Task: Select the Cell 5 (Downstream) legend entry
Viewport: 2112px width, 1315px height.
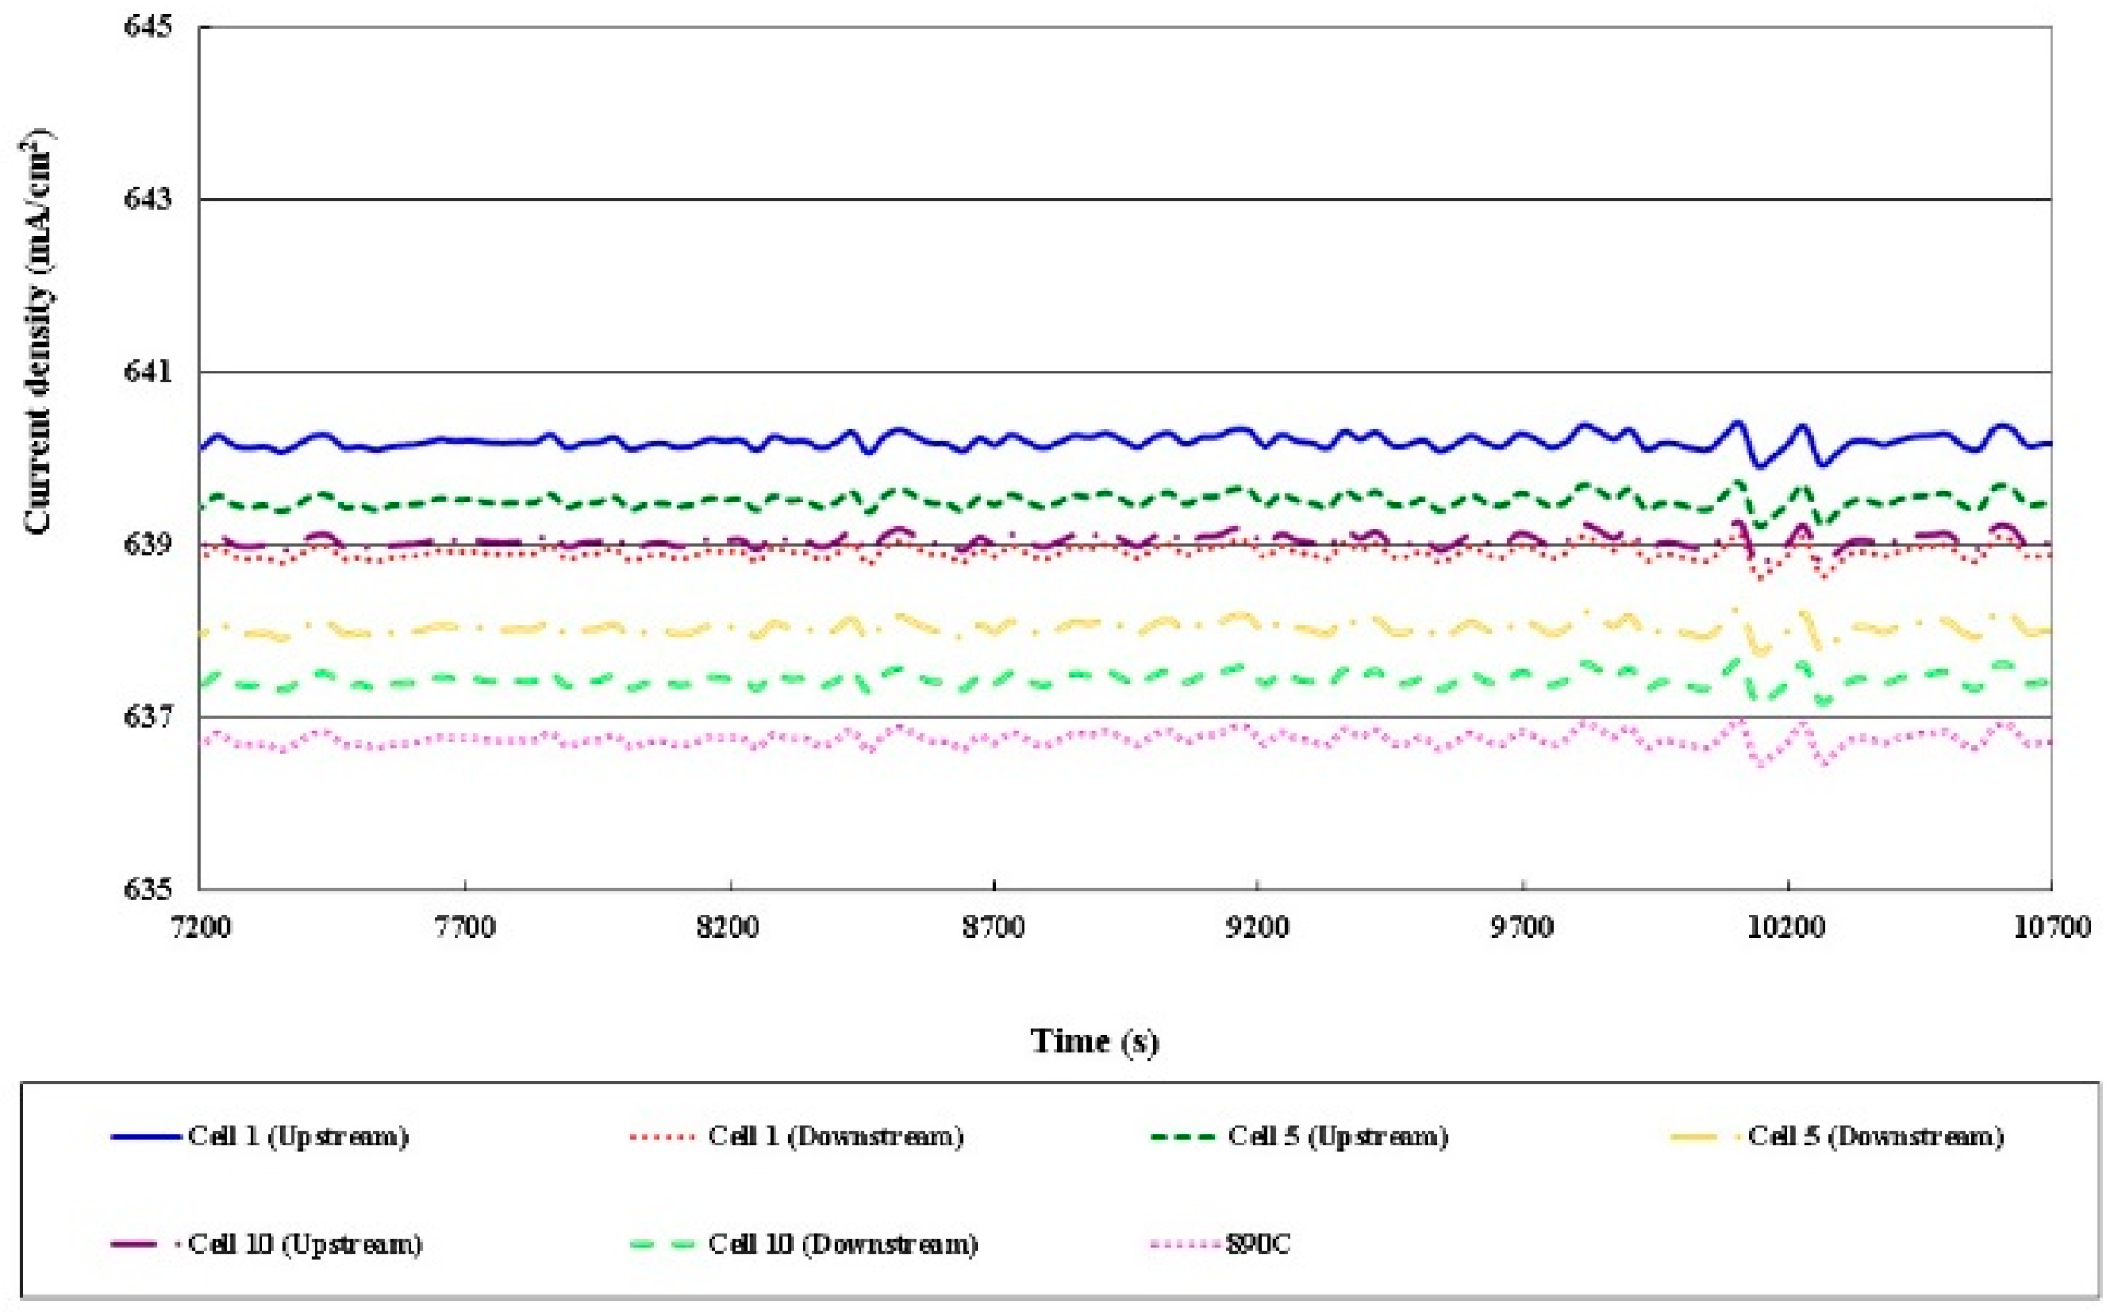Action: 1875,1136
